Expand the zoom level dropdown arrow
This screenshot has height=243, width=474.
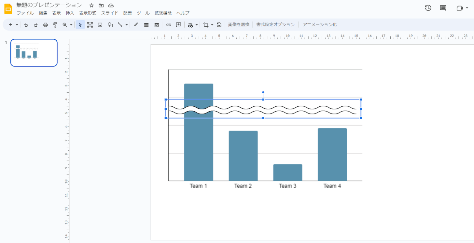tap(71, 25)
